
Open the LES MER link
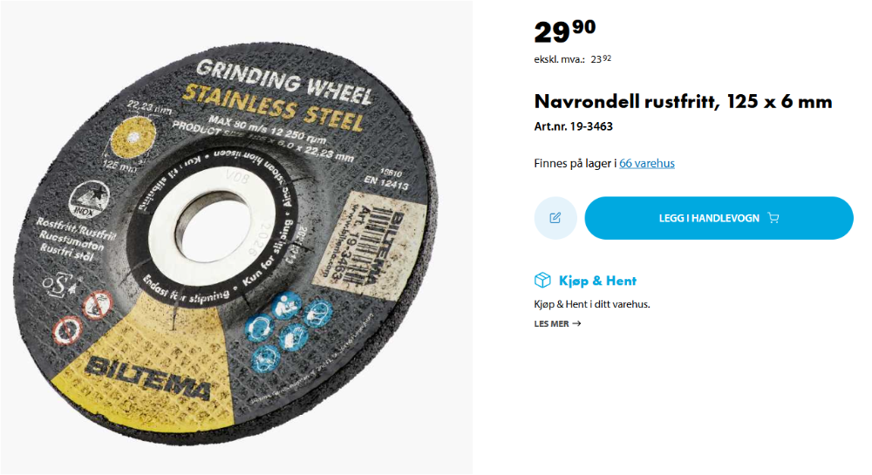[x=557, y=323]
